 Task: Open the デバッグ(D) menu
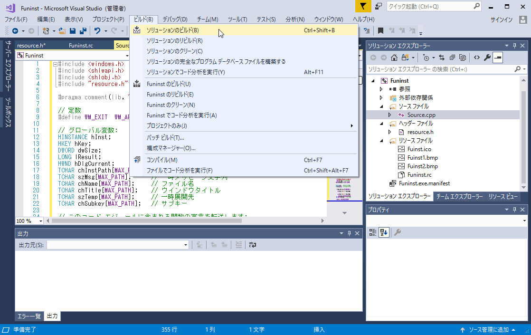click(x=175, y=19)
